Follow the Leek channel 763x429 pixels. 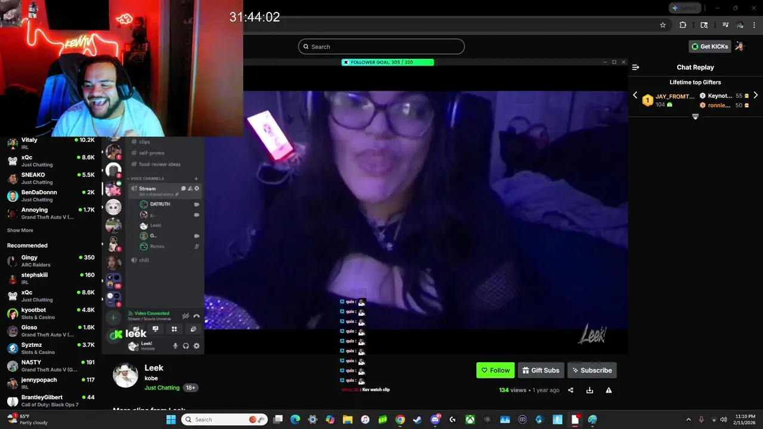click(495, 370)
